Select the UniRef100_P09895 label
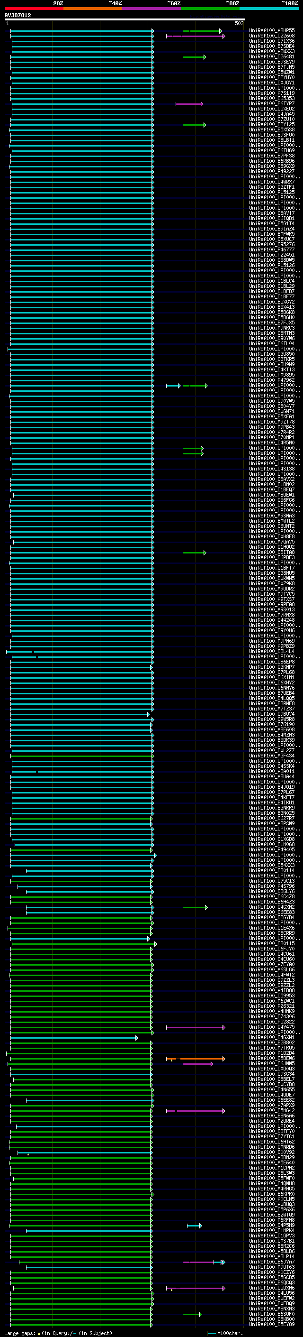This screenshot has width=303, height=1337. [271, 375]
